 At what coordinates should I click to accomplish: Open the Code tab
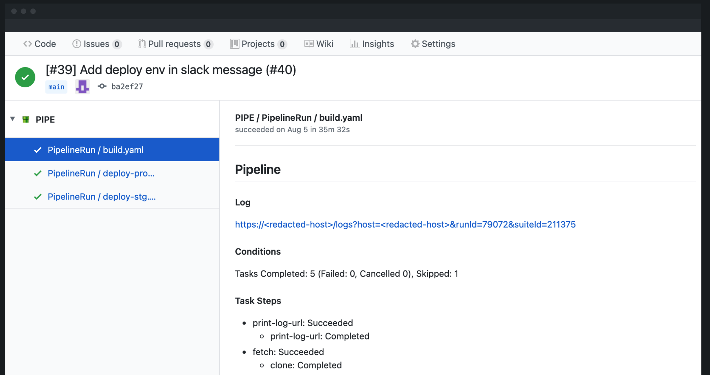tap(39, 44)
